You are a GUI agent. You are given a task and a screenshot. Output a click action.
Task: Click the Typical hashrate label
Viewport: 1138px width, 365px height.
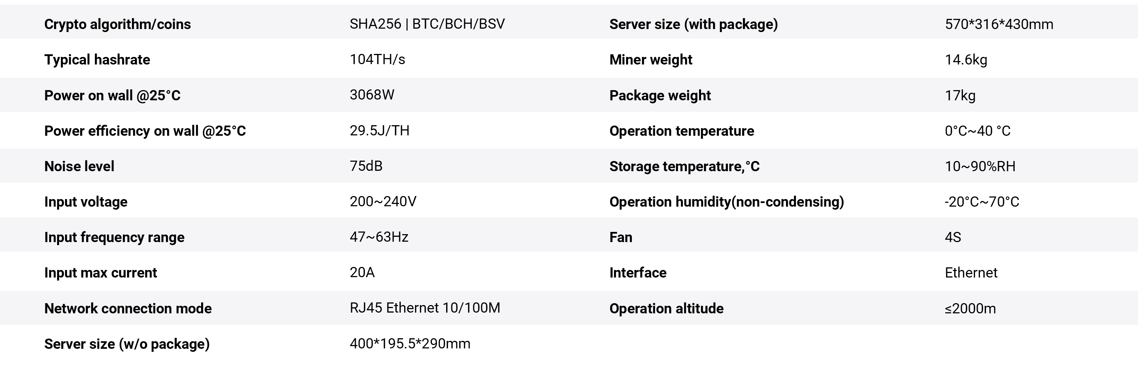tap(97, 60)
